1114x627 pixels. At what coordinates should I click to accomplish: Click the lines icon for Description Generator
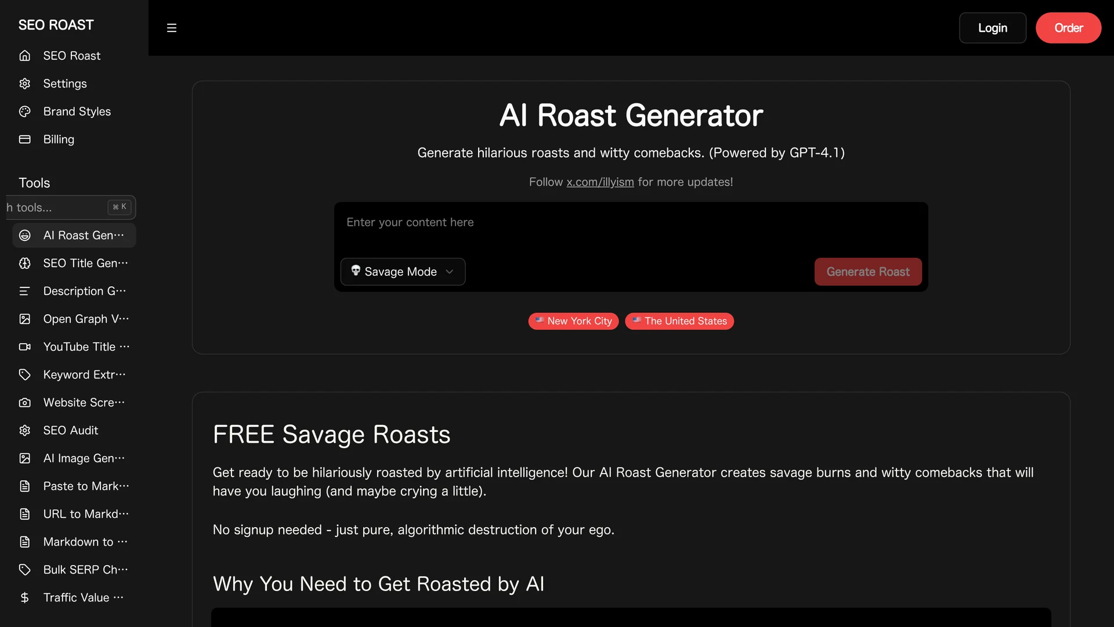pos(24,291)
